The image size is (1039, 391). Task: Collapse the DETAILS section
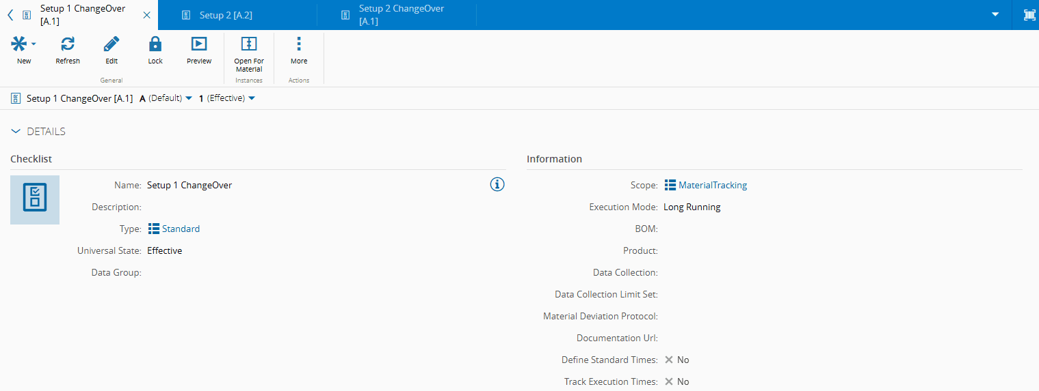tap(16, 132)
